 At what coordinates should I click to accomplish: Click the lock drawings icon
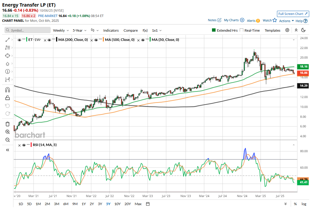click(x=7, y=98)
